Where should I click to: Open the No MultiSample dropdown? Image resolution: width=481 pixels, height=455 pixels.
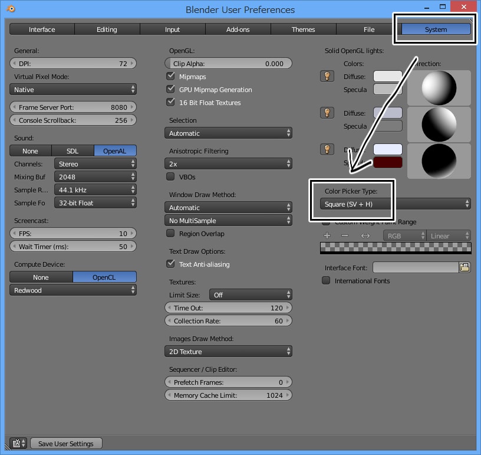coord(228,221)
